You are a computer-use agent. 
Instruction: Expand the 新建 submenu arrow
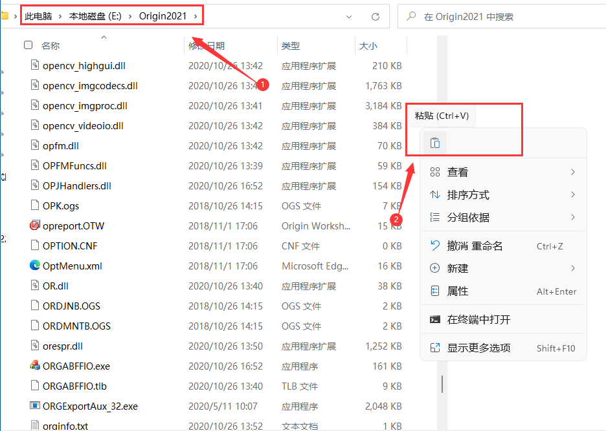point(573,268)
